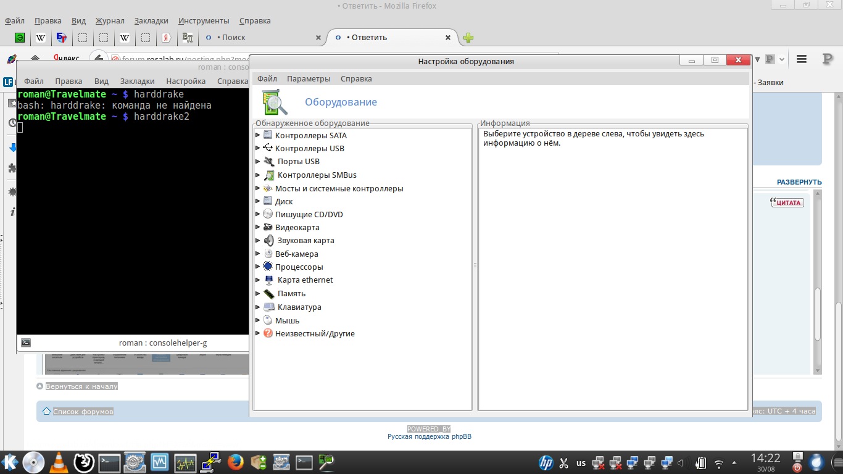Screen dimensions: 843x474
Task: Click the ЦИТАТА quote button
Action: (787, 202)
